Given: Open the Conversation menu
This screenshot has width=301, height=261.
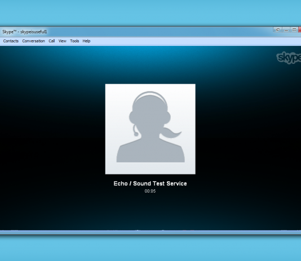Looking at the screenshot, I should [33, 41].
